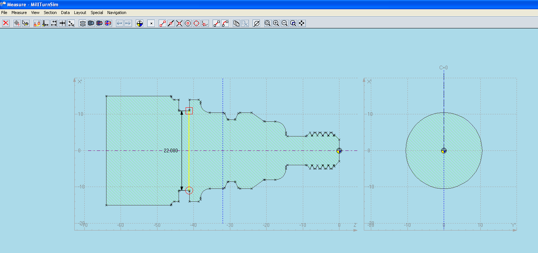
Task: Click the red circle measurement end marker
Action: point(189,190)
